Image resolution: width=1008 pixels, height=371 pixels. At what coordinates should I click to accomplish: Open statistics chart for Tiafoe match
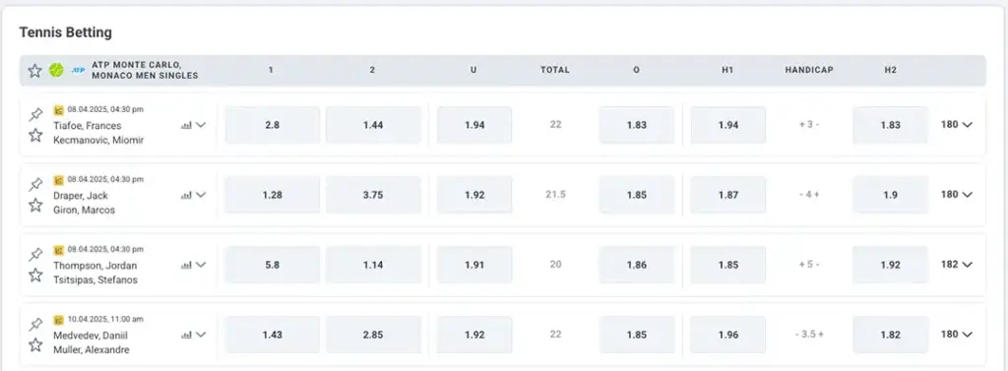pyautogui.click(x=186, y=125)
